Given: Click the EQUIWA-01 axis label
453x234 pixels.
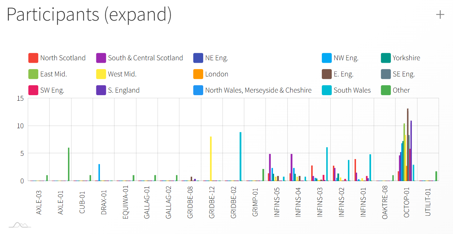Looking at the screenshot, I should click(x=126, y=202).
